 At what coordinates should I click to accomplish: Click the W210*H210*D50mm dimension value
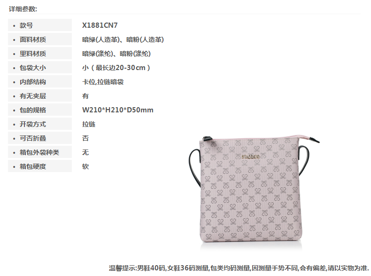(x=117, y=110)
